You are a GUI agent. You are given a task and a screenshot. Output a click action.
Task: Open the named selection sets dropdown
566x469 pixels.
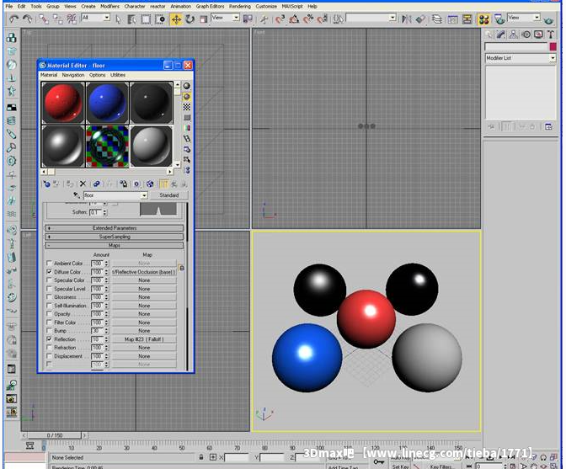coord(392,18)
